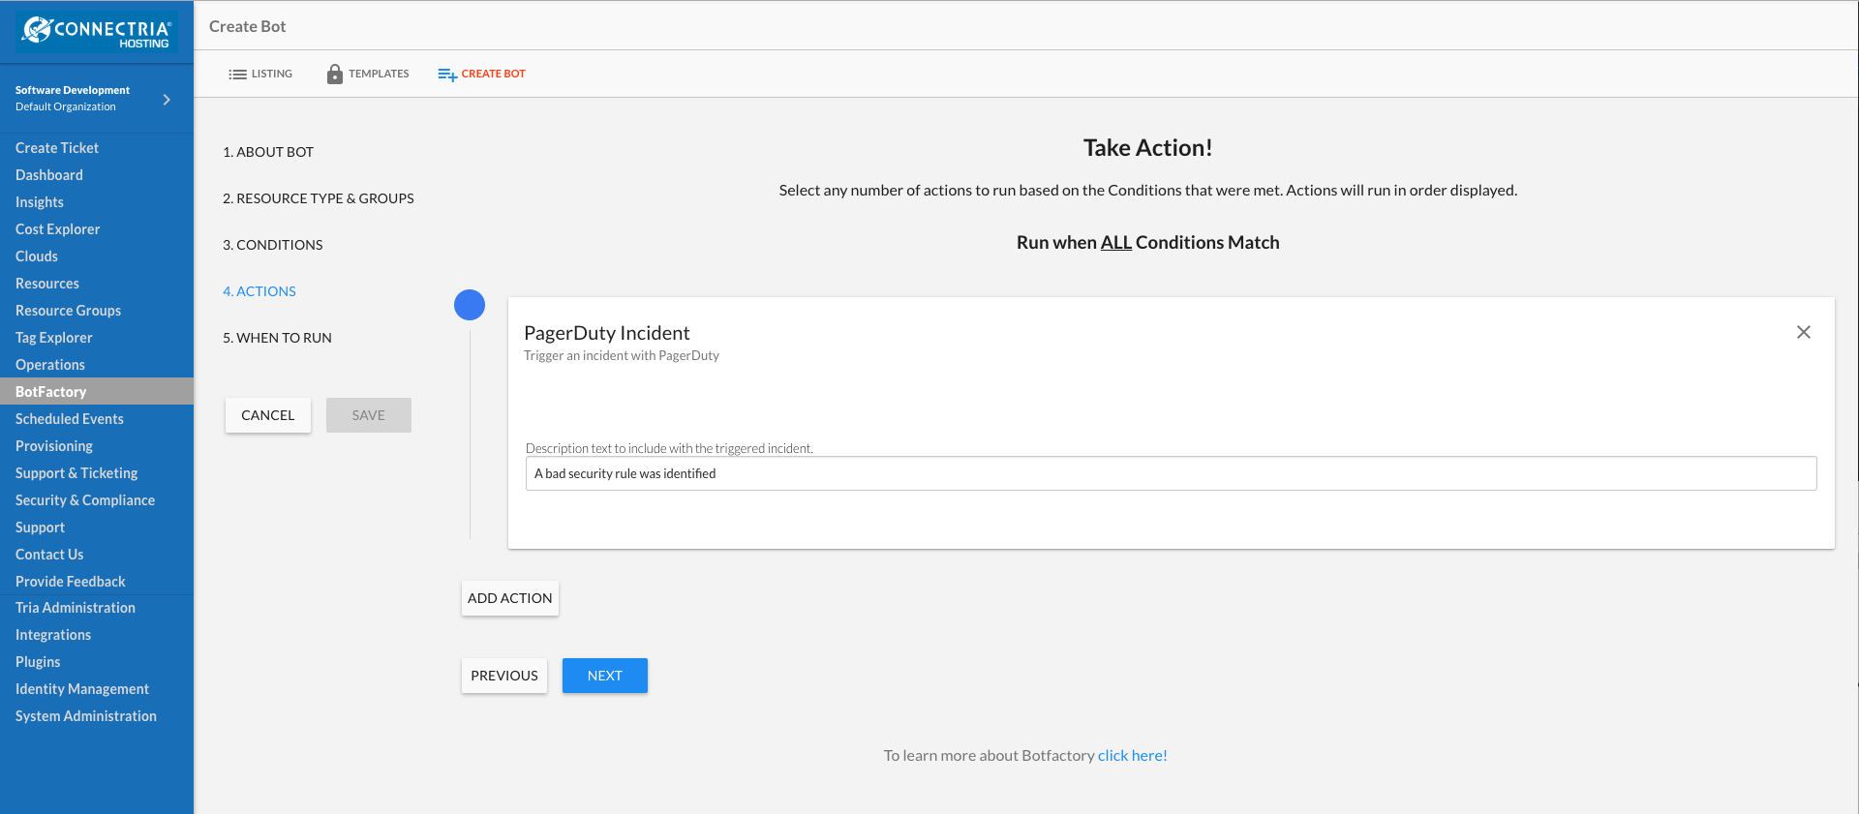Open Integrations in sidebar

click(53, 635)
